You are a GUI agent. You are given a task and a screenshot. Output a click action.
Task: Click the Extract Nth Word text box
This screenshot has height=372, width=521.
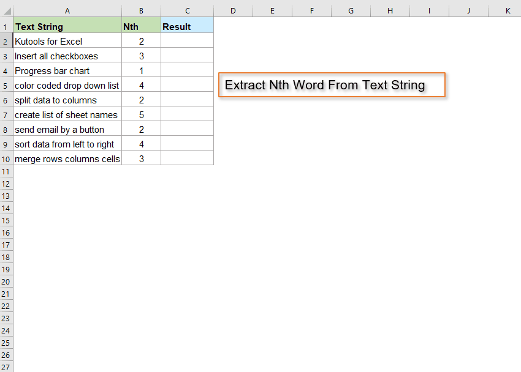[332, 85]
